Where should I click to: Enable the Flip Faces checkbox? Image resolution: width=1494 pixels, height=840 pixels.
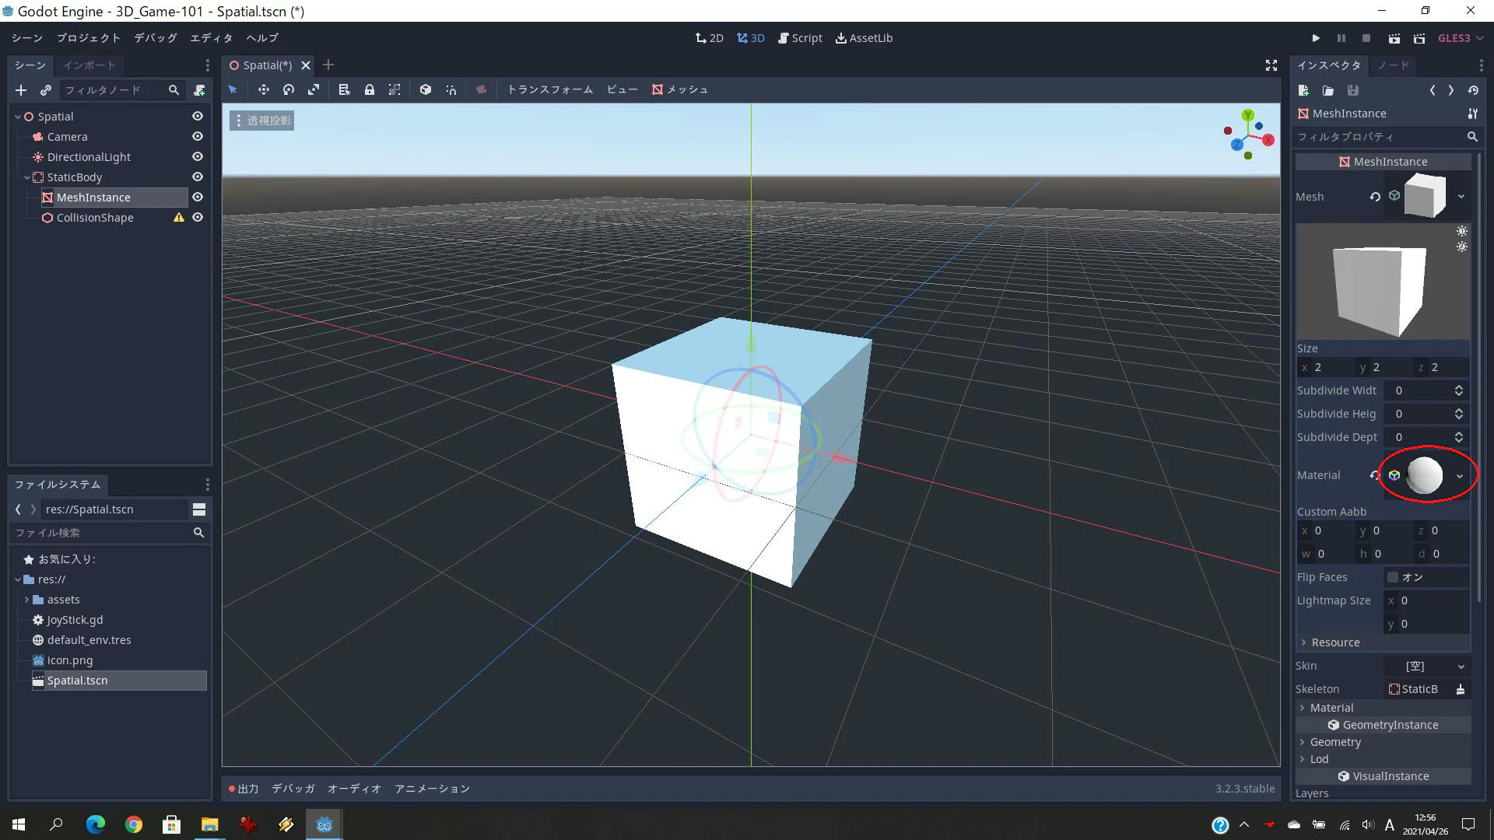point(1393,577)
